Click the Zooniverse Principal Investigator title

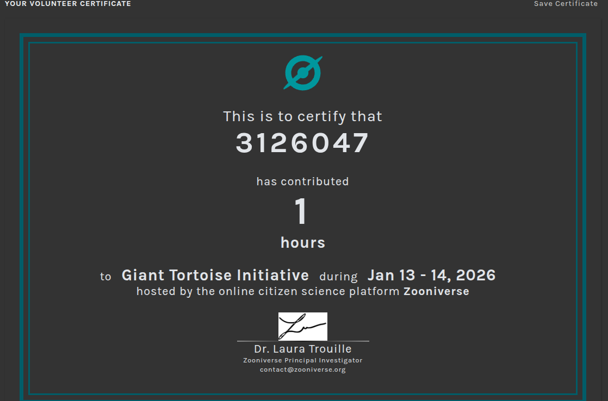point(303,360)
